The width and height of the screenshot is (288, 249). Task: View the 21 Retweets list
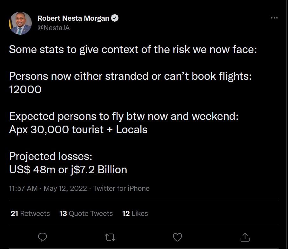(30, 213)
